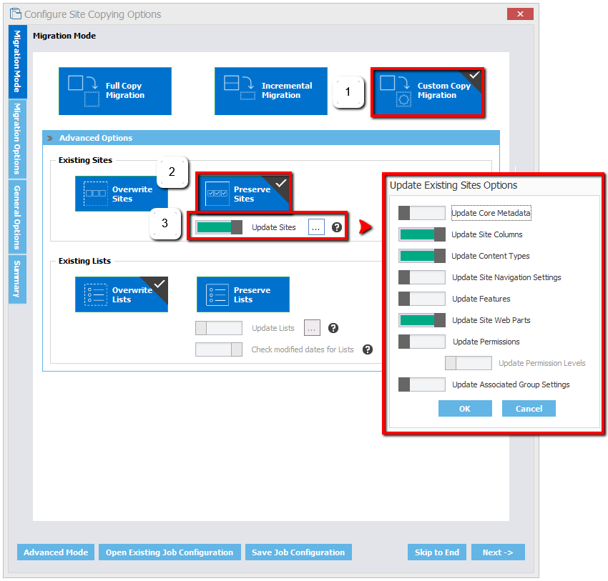This screenshot has width=608, height=581.
Task: Click the Skip to End button
Action: click(436, 552)
